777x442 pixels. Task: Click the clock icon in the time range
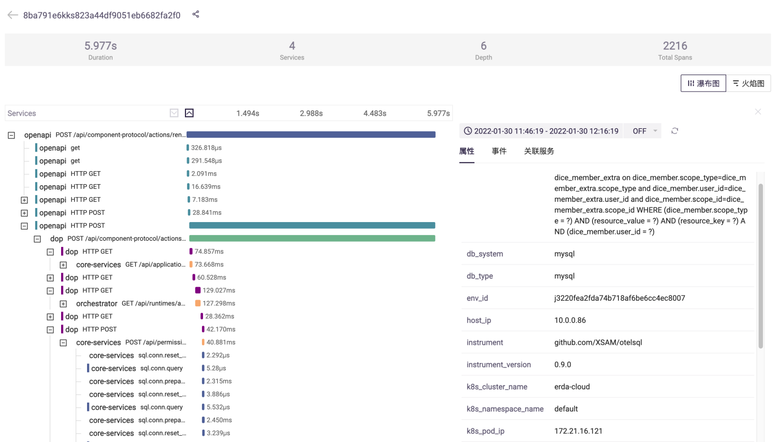[x=468, y=131]
